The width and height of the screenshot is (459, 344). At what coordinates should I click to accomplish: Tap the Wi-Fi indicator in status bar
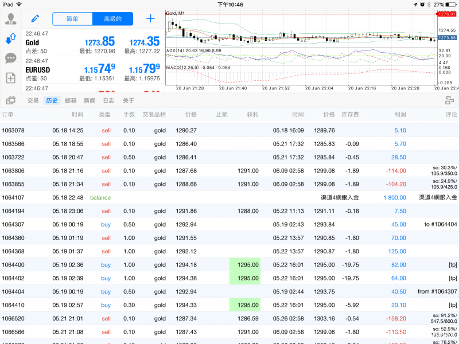coord(19,5)
